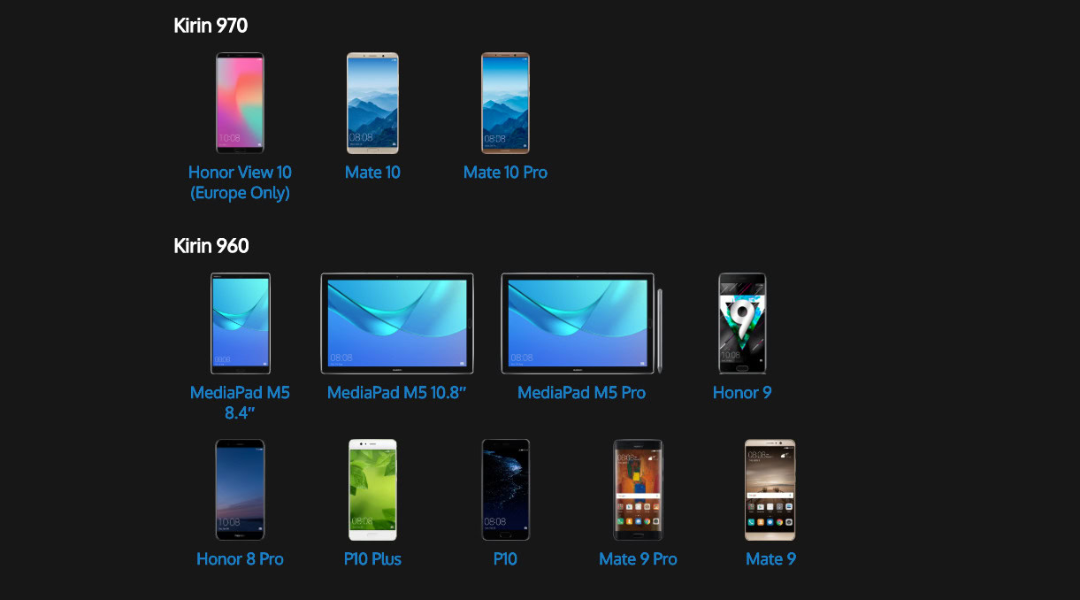Viewport: 1080px width, 600px height.
Task: Open the Mate 10 Pro phone image
Action: coord(505,103)
